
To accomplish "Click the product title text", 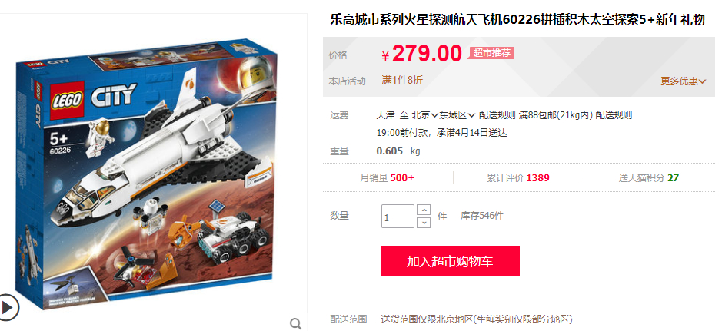I will pos(517,21).
